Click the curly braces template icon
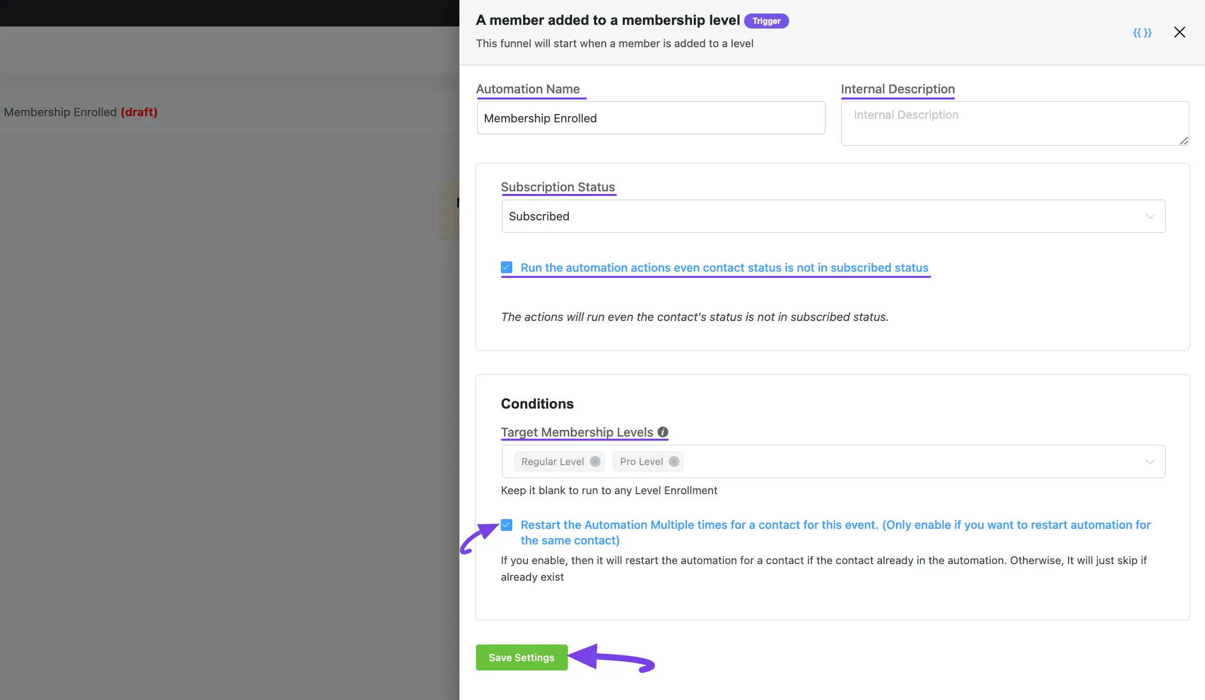 [x=1142, y=33]
